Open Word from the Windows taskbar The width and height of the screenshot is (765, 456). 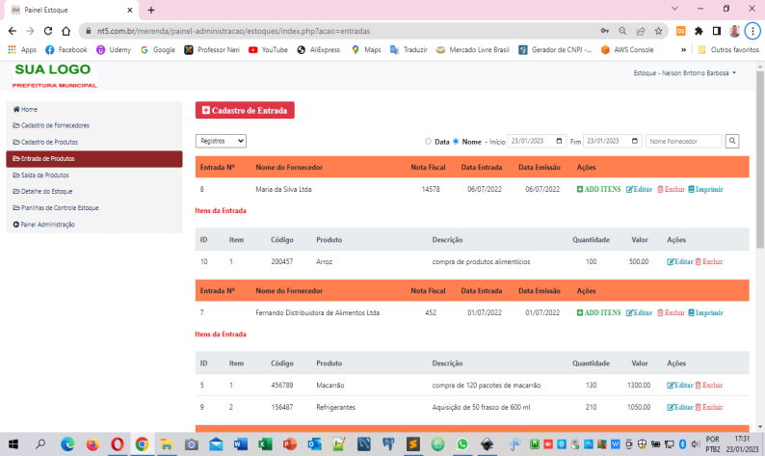point(241,444)
